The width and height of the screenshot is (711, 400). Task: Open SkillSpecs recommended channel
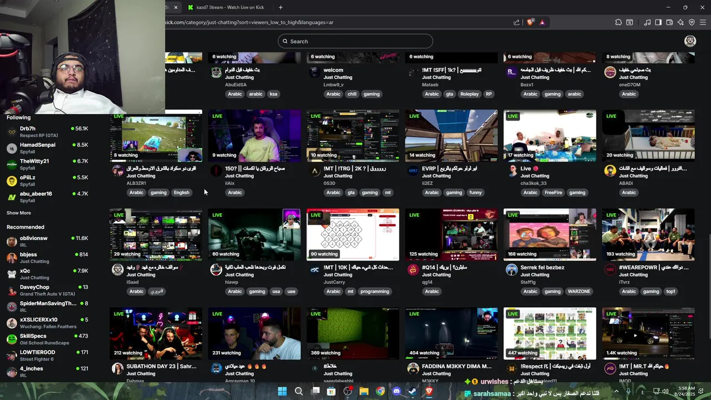point(47,339)
